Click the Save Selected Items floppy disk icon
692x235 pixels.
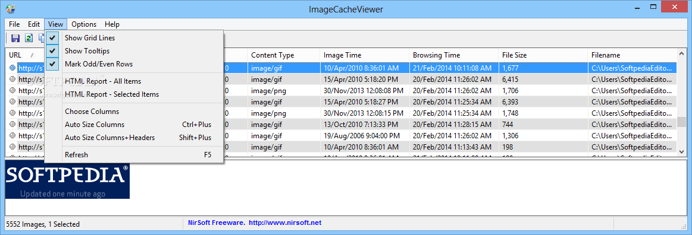(15, 38)
